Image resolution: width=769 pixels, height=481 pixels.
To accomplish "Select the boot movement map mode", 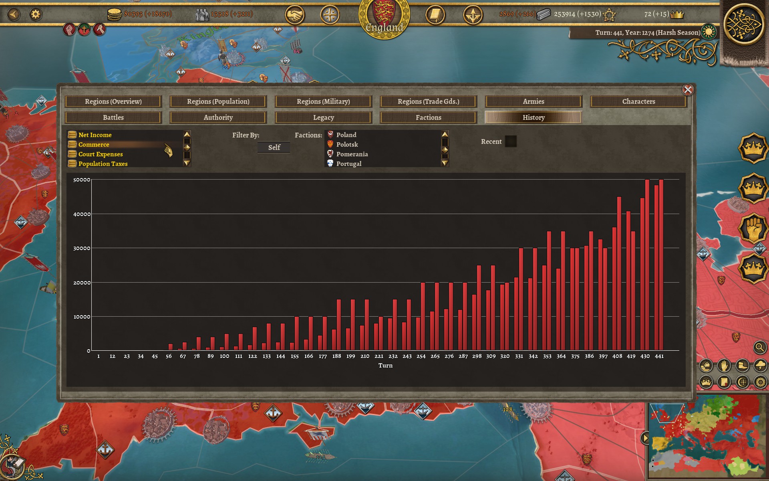I will pyautogui.click(x=742, y=366).
